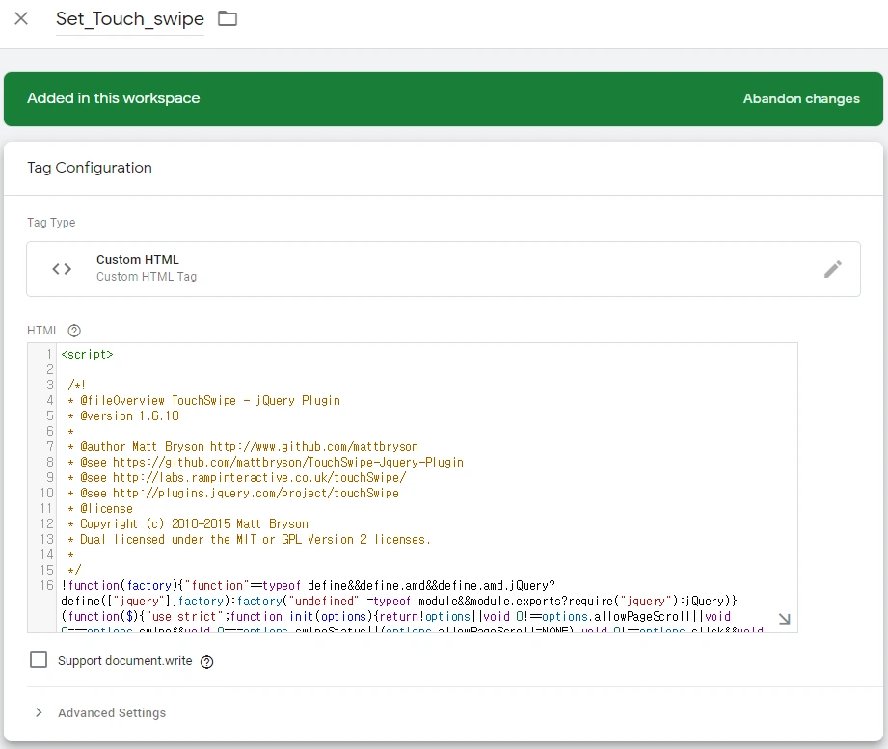
Task: Click the '@see http://labs.rampinteractive' line
Action: [237, 478]
